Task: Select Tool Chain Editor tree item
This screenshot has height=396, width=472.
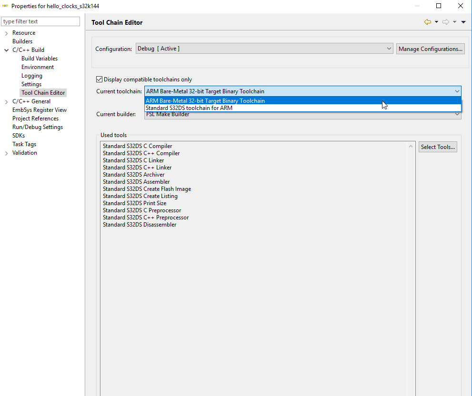Action: [43, 93]
